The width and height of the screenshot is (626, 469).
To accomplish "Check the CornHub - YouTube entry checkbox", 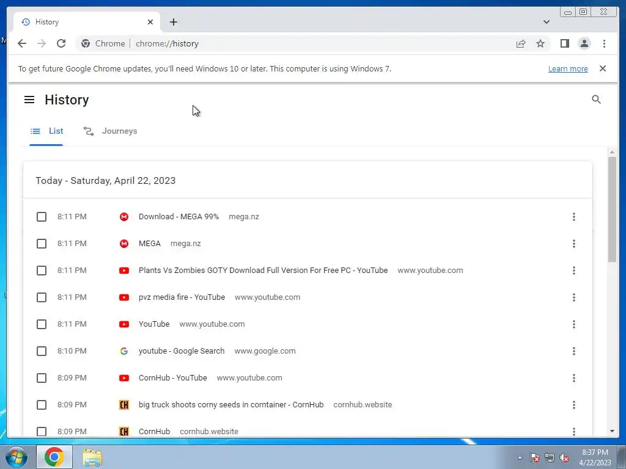I will tap(42, 377).
